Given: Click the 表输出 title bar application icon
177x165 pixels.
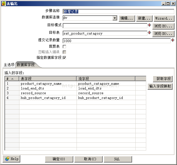Looking at the screenshot, I should pos(4,4).
